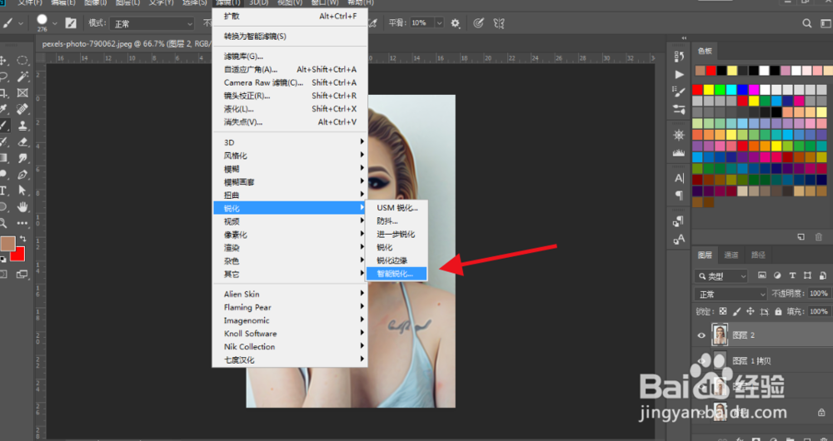Open the brush settings panel toggle
Viewport: 833px width, 441px height.
click(x=71, y=23)
